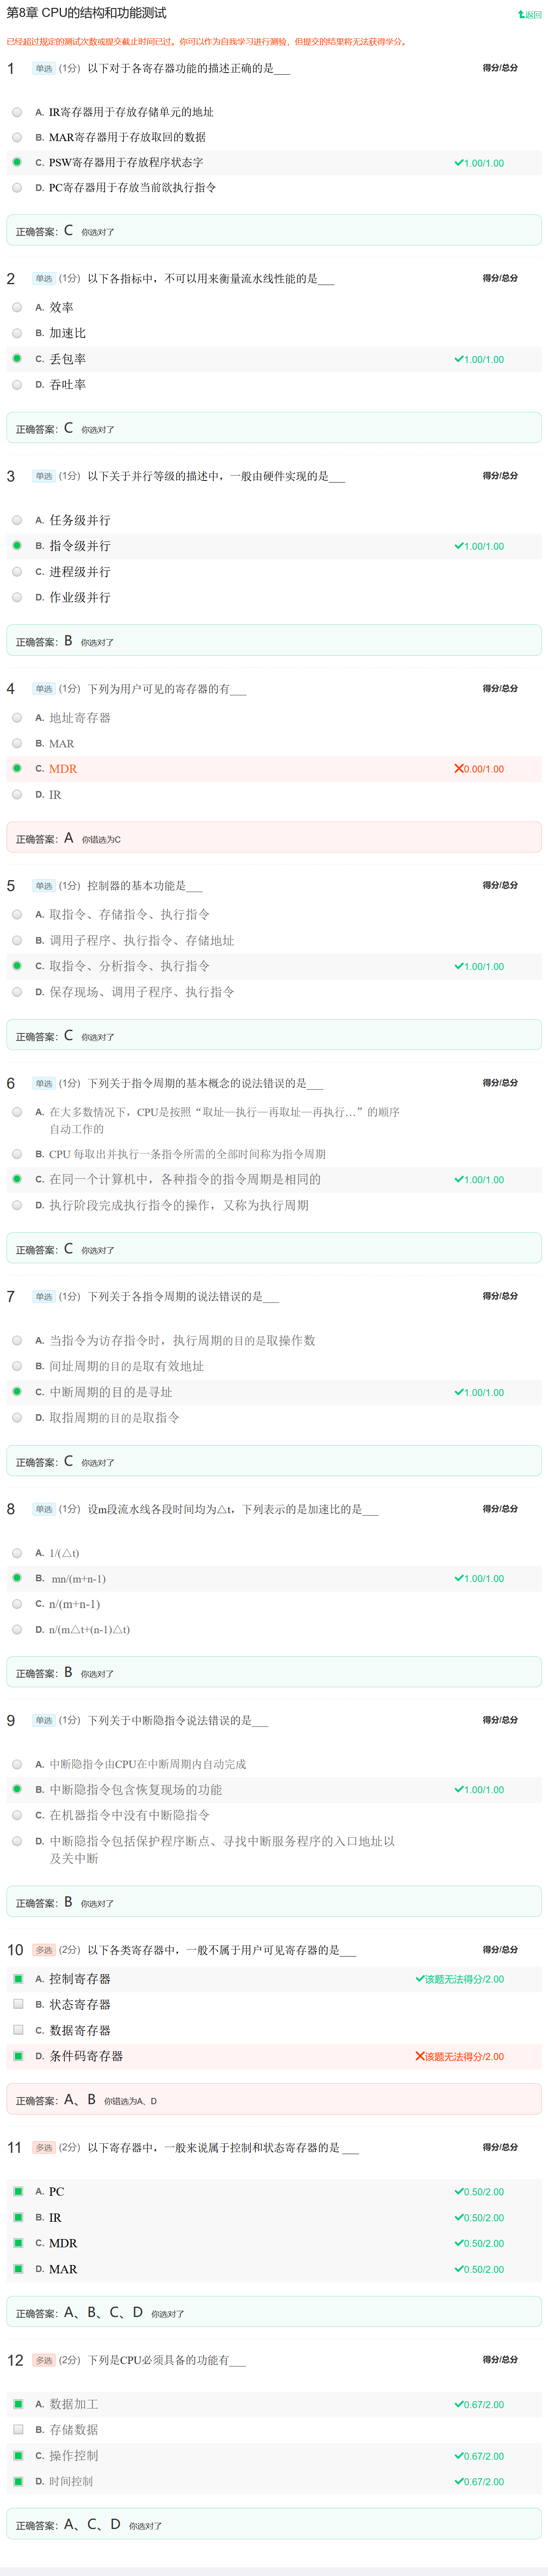Select radio '各种指令的指令周期是相同的'
Screen dimensions: 548x2576
[17, 1179]
